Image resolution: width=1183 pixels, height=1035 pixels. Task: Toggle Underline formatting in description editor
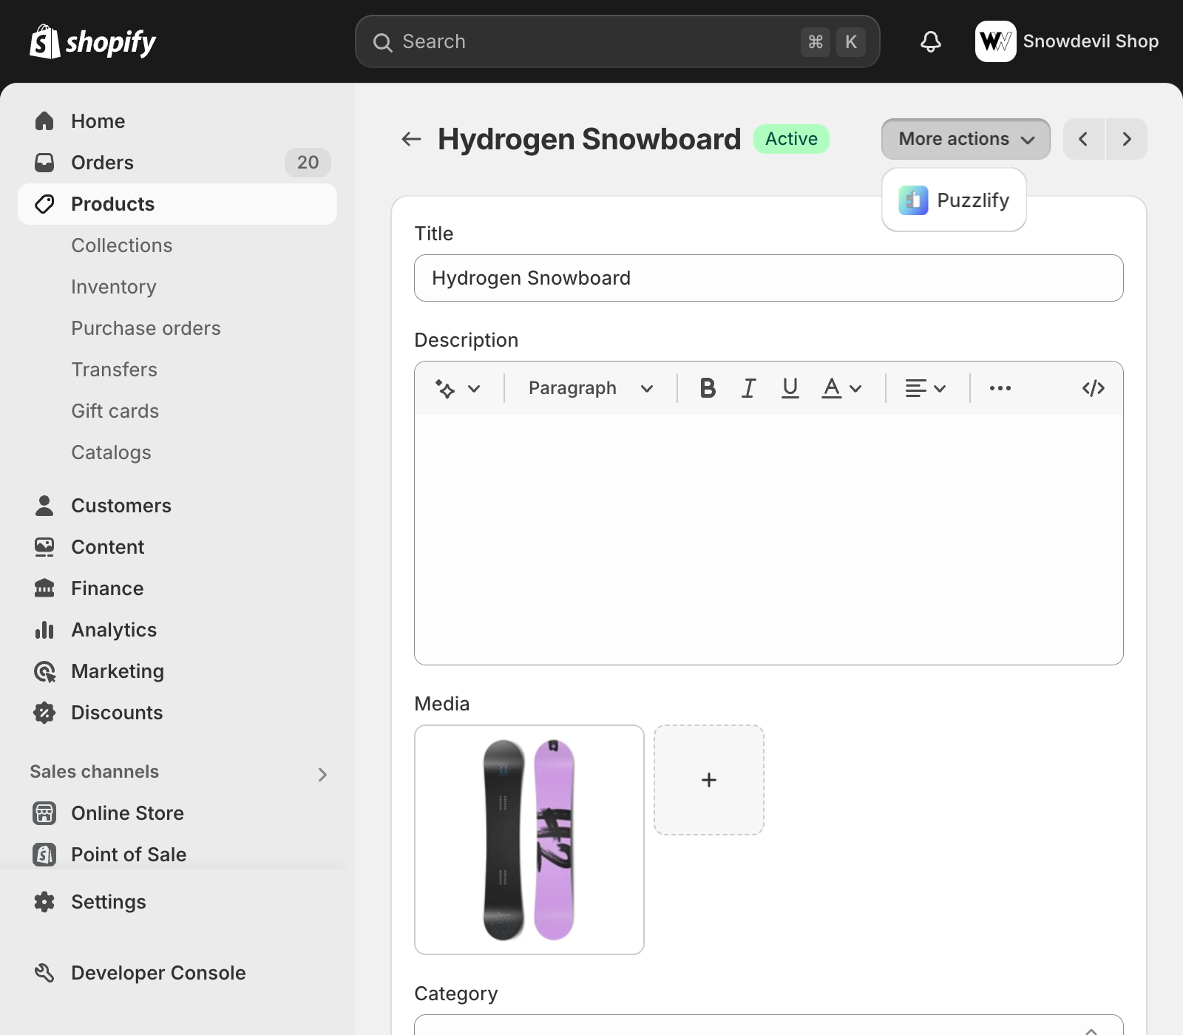coord(790,388)
